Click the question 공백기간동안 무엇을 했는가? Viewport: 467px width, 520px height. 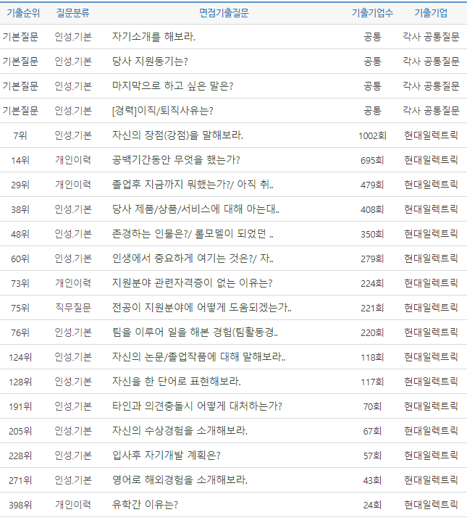176,160
